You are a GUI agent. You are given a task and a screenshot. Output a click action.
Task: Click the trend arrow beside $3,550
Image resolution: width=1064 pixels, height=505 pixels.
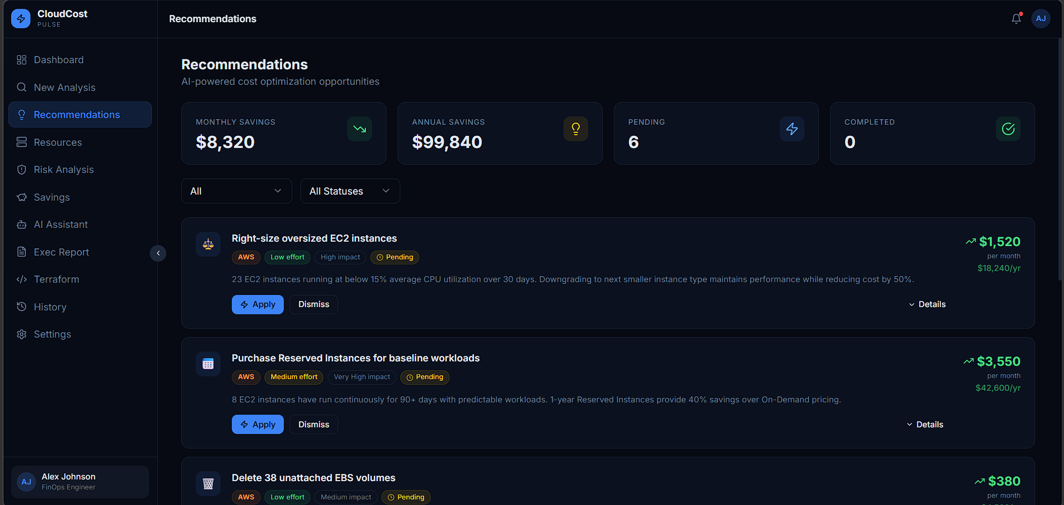pos(968,361)
